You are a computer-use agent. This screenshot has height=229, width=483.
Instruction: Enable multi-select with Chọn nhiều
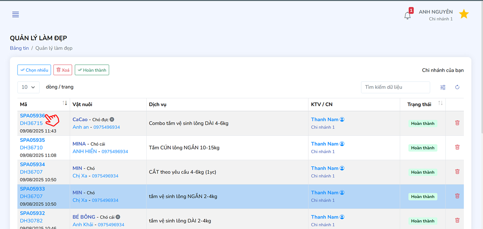pyautogui.click(x=34, y=70)
